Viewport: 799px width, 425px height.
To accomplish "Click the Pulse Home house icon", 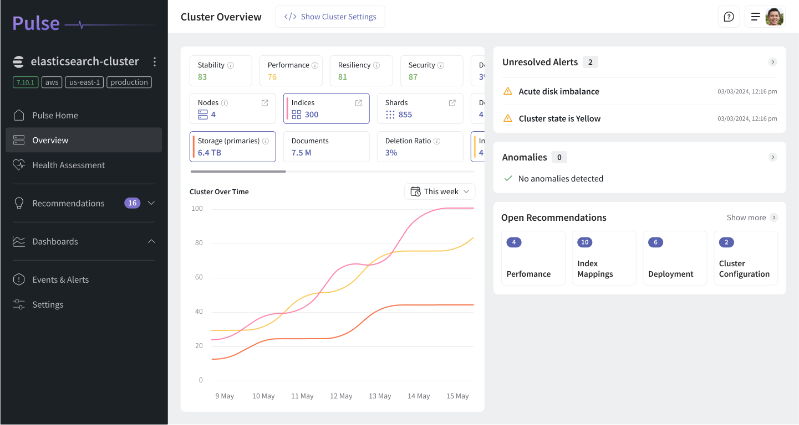I will coord(19,115).
